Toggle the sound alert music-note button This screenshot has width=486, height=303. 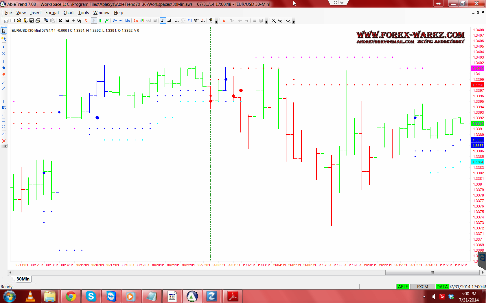point(163,21)
